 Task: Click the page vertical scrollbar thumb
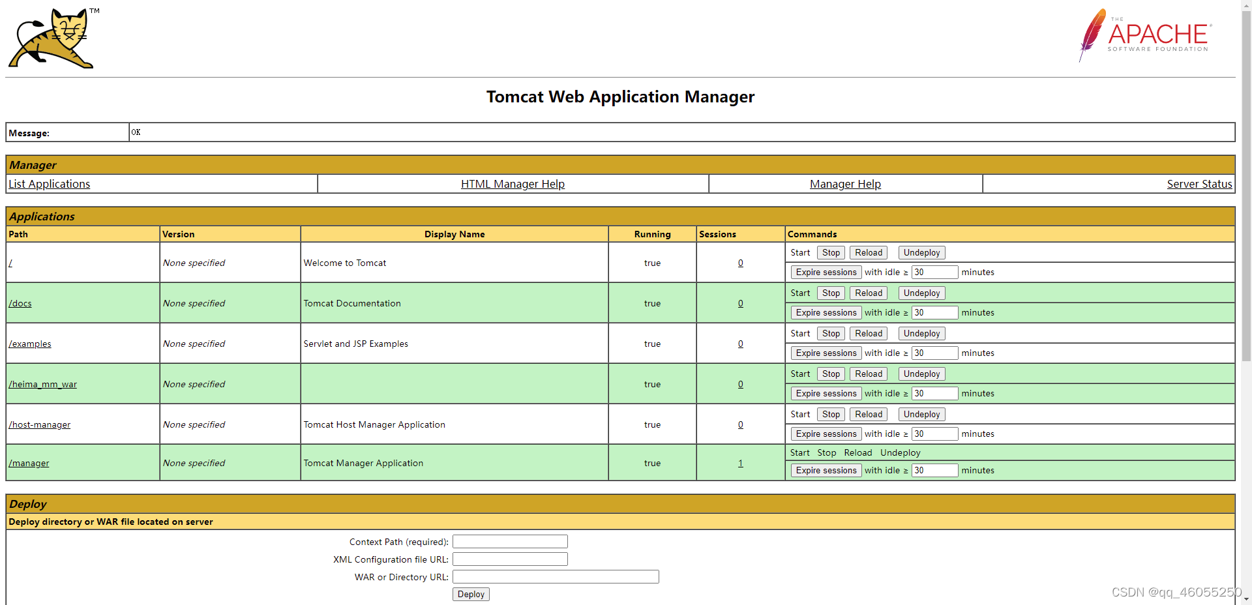(1246, 186)
